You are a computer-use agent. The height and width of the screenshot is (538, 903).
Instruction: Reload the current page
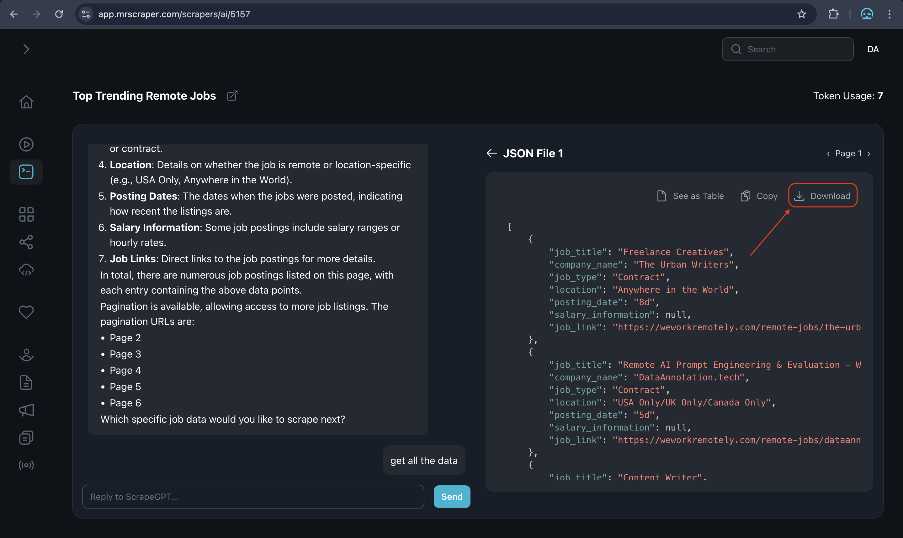59,14
